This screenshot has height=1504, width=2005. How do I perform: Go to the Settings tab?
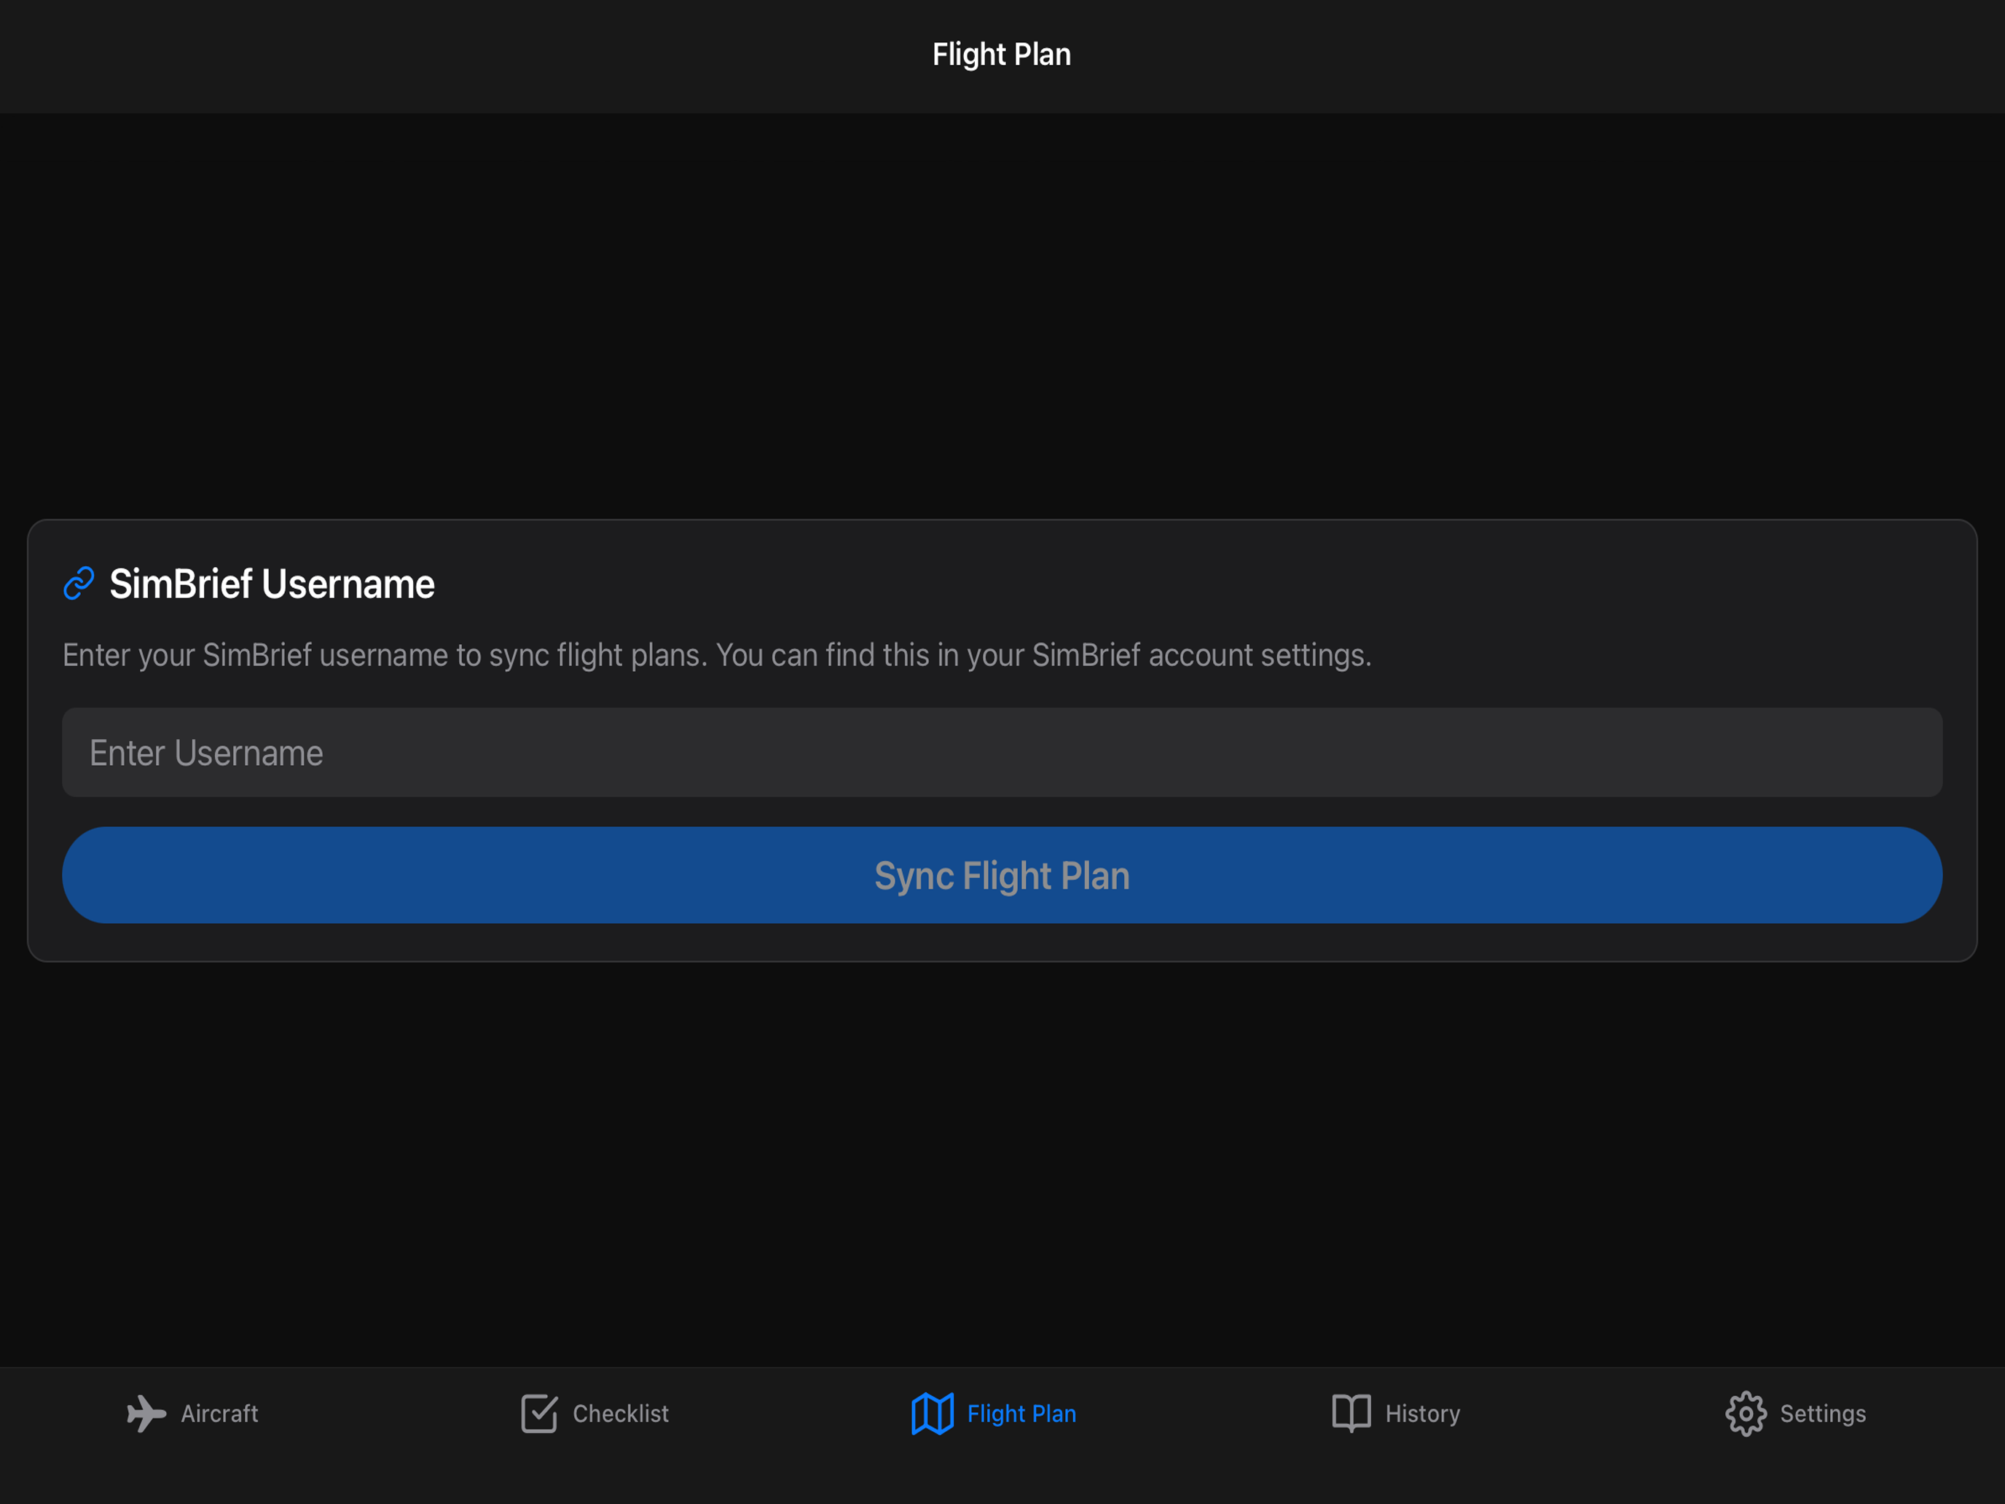[x=1796, y=1414]
